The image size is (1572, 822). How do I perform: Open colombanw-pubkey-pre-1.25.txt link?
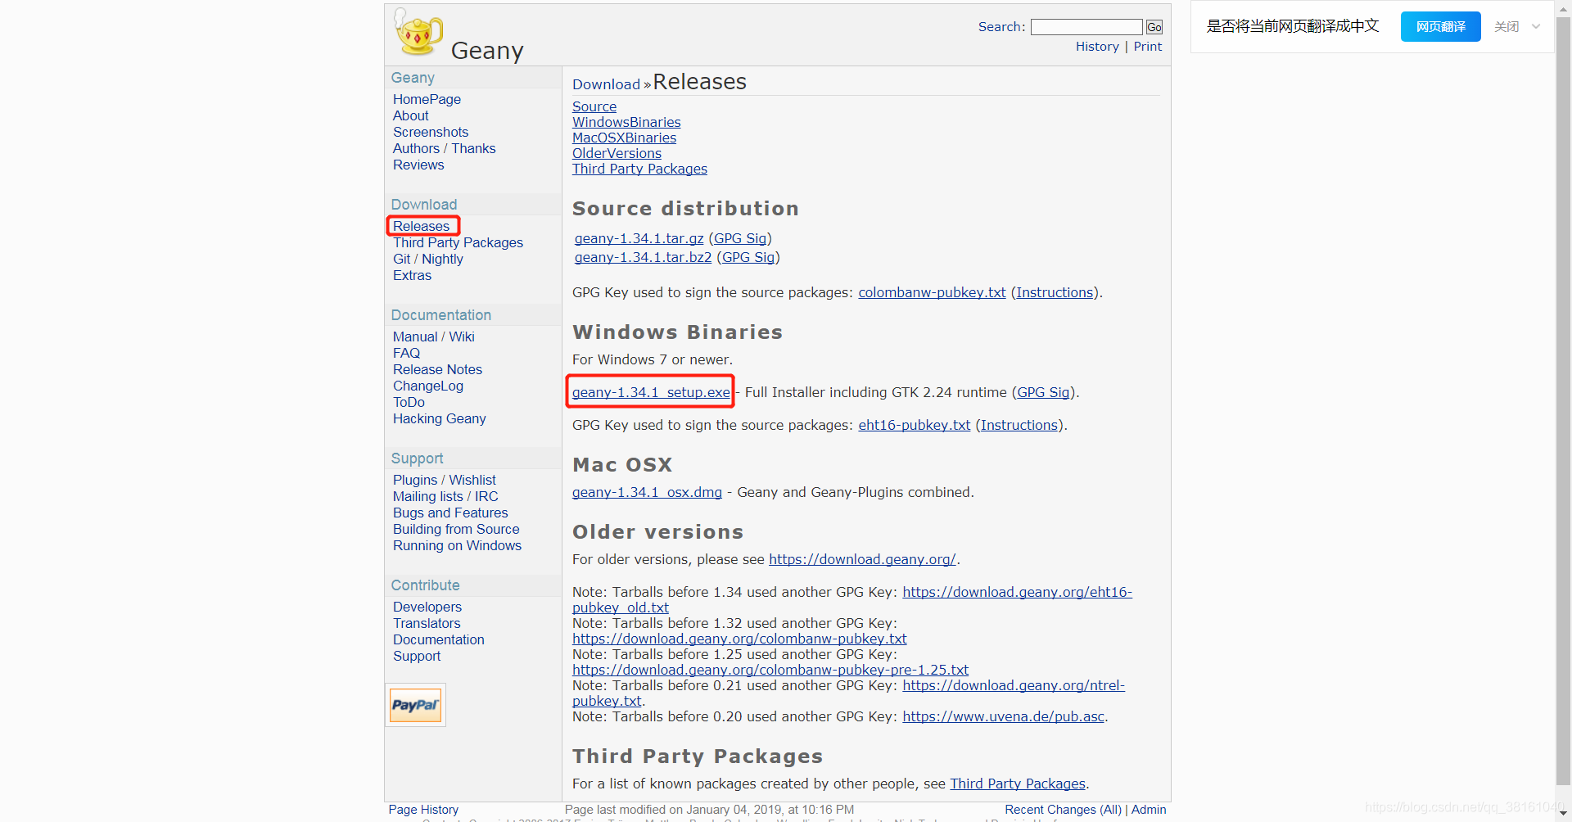pyautogui.click(x=770, y=670)
